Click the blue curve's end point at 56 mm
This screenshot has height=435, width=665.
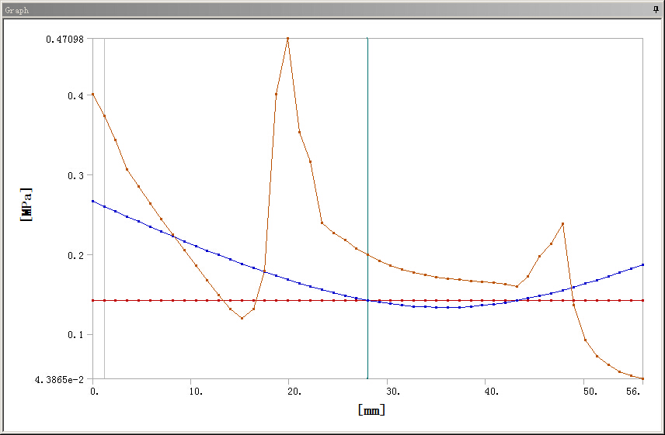[643, 264]
